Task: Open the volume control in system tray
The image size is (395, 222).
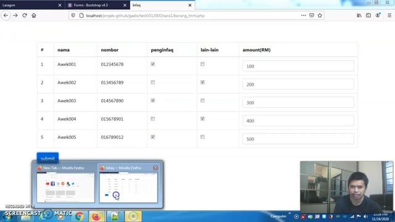Action: coord(365,216)
